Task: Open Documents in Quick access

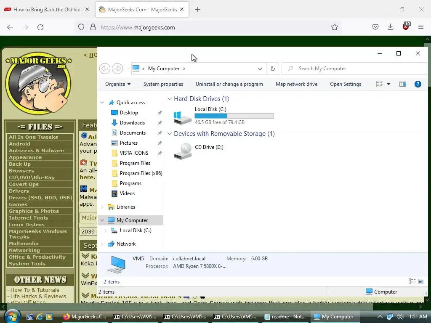Action: [x=133, y=133]
